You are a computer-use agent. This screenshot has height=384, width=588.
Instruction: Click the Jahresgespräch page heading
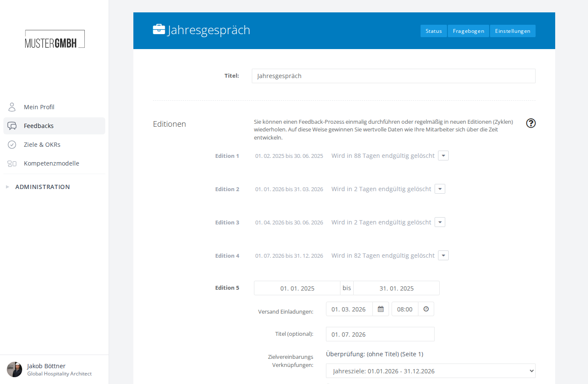[209, 30]
